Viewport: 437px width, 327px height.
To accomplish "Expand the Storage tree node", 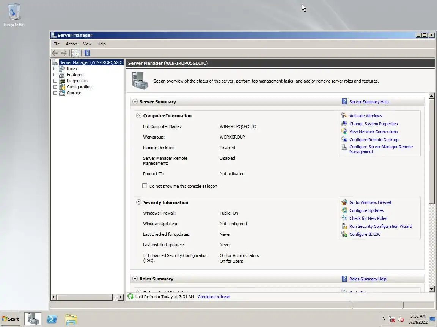I will click(x=55, y=93).
